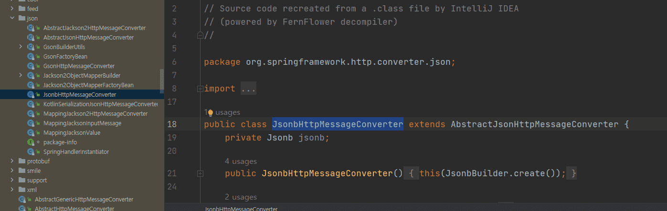The image size is (667, 211).
Task: Click the json folder icon
Action: coord(22,19)
